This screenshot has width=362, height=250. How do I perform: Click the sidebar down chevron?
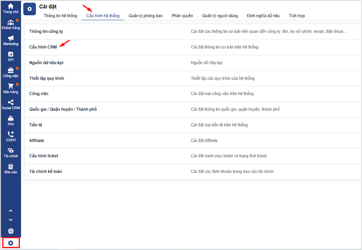11,220
